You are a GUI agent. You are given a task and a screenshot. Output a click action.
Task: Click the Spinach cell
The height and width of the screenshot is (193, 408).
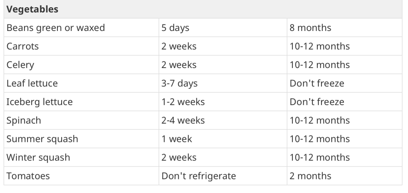click(24, 120)
